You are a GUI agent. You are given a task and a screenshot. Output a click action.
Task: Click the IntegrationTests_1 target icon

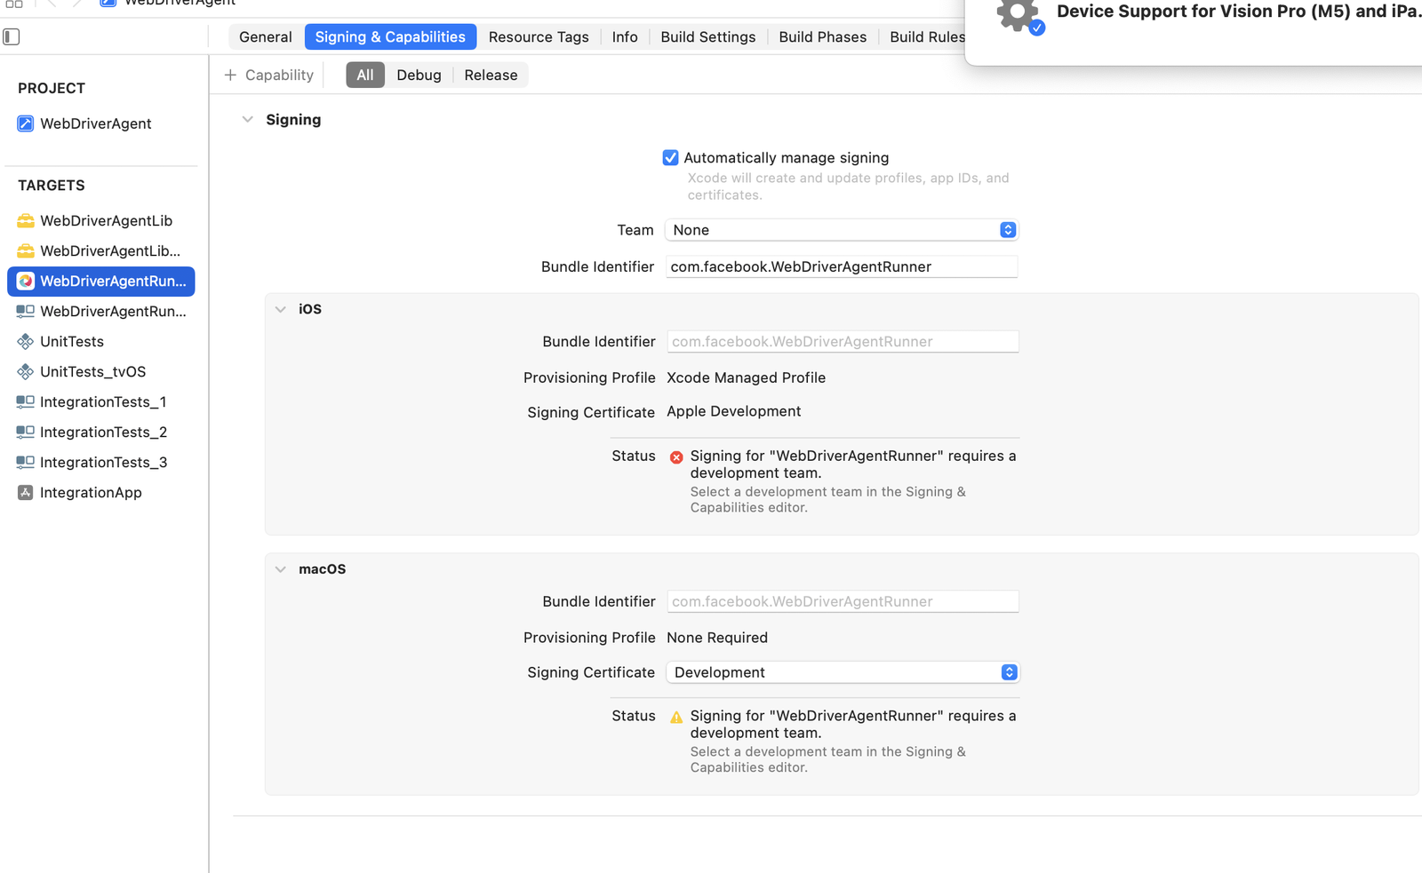pyautogui.click(x=26, y=401)
